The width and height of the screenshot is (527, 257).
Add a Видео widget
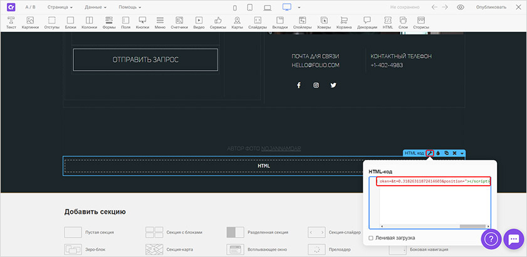[x=199, y=23]
